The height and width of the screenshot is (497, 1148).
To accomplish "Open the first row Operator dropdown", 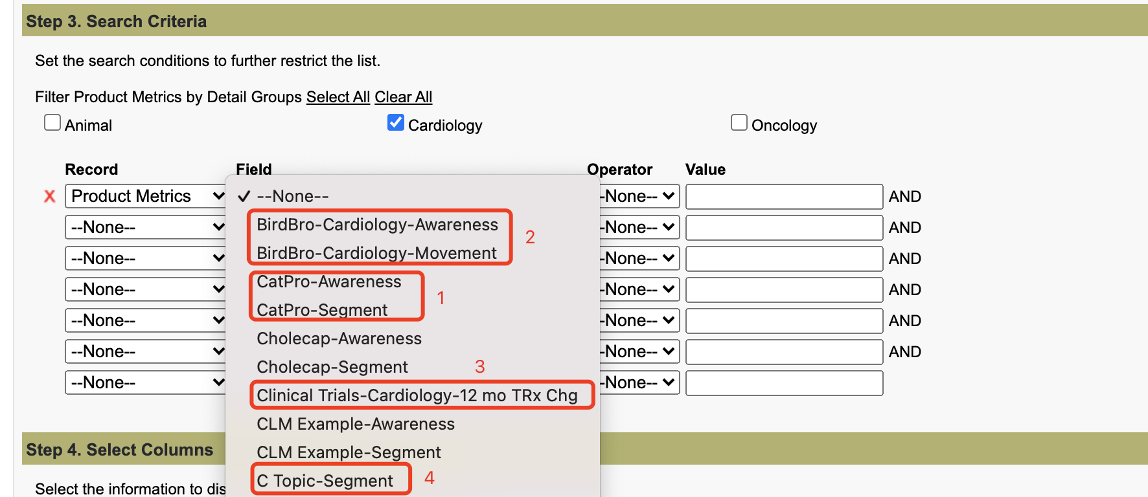I will [x=639, y=196].
